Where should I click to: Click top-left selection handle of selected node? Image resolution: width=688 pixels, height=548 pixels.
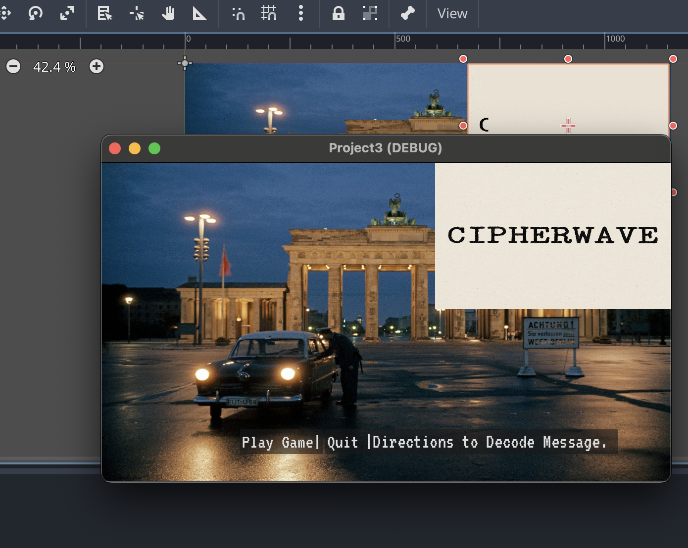(463, 59)
